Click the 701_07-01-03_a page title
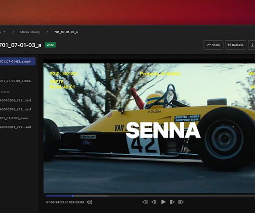The height and width of the screenshot is (213, 255). 20,45
